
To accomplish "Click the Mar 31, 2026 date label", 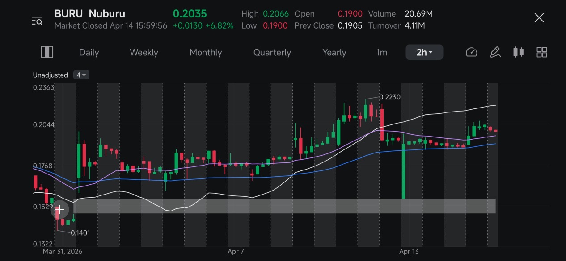I will click(63, 251).
